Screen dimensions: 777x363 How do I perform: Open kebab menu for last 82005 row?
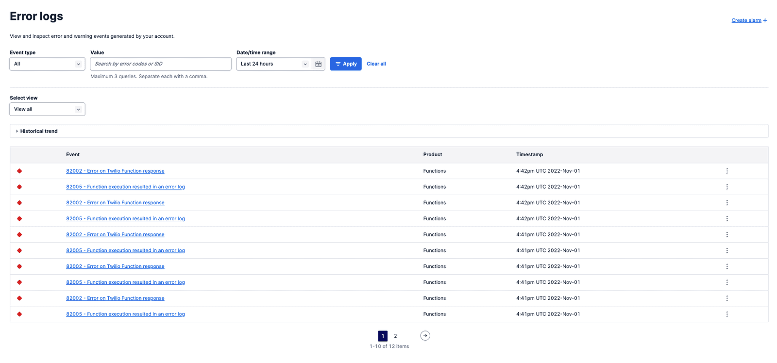point(726,314)
